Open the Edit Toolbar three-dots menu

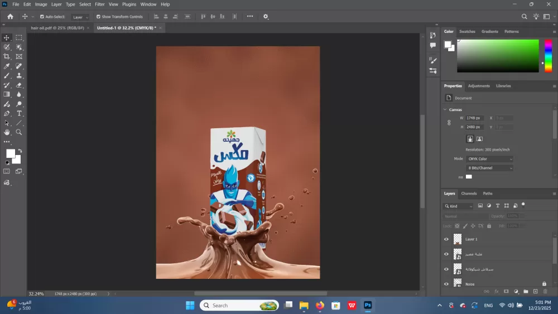(6, 142)
